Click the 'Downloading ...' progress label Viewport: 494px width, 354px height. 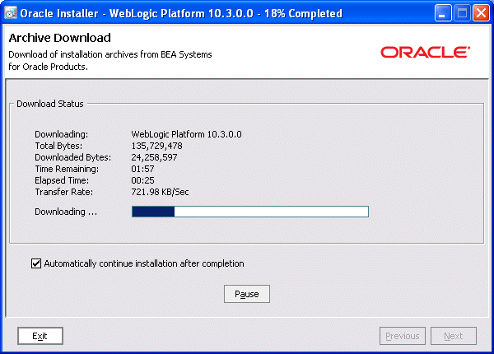66,212
